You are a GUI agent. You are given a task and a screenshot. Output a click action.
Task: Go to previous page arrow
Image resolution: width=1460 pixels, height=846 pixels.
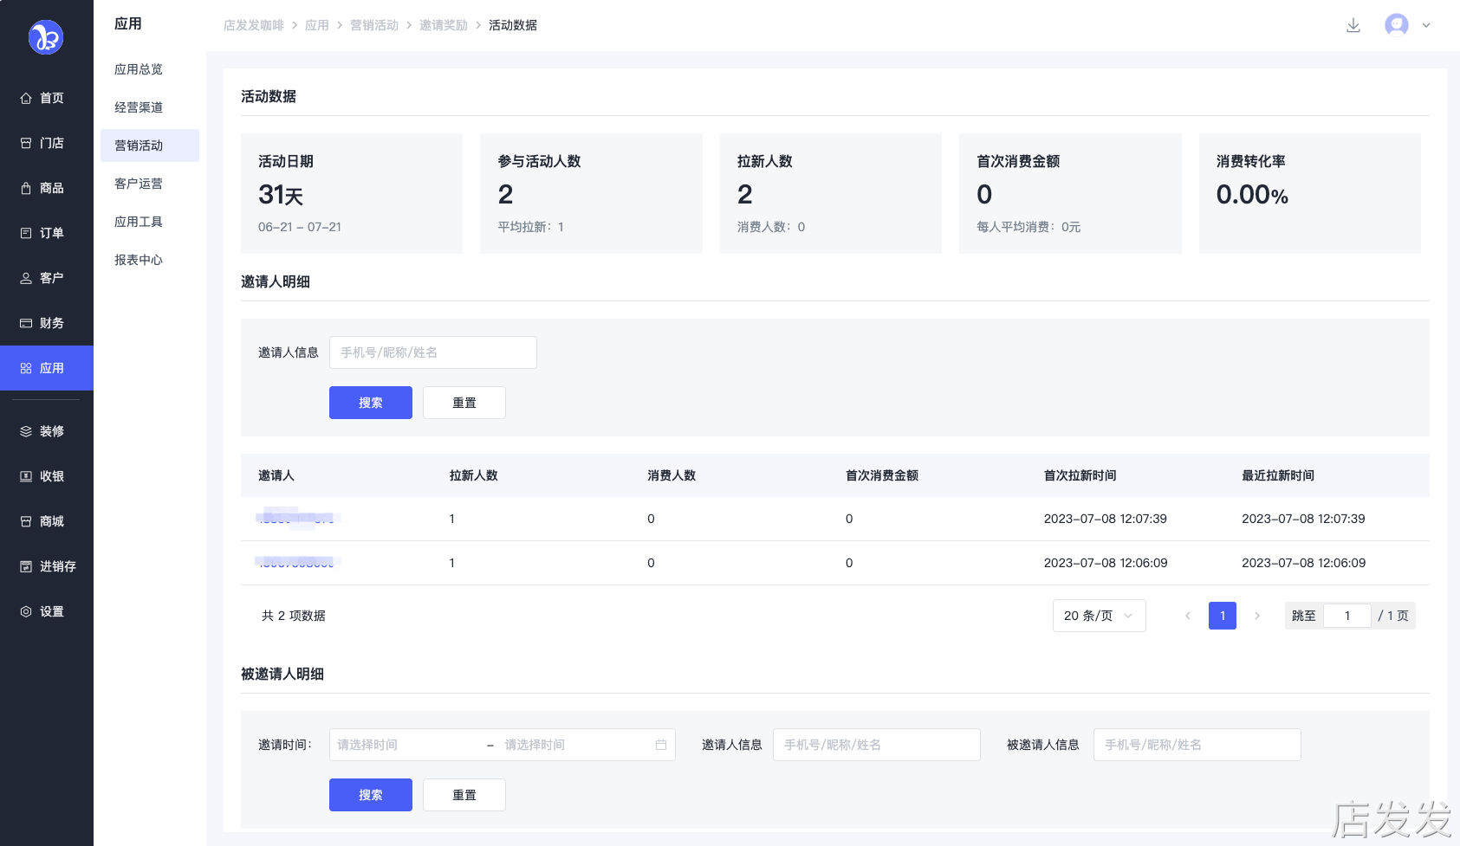(x=1188, y=616)
